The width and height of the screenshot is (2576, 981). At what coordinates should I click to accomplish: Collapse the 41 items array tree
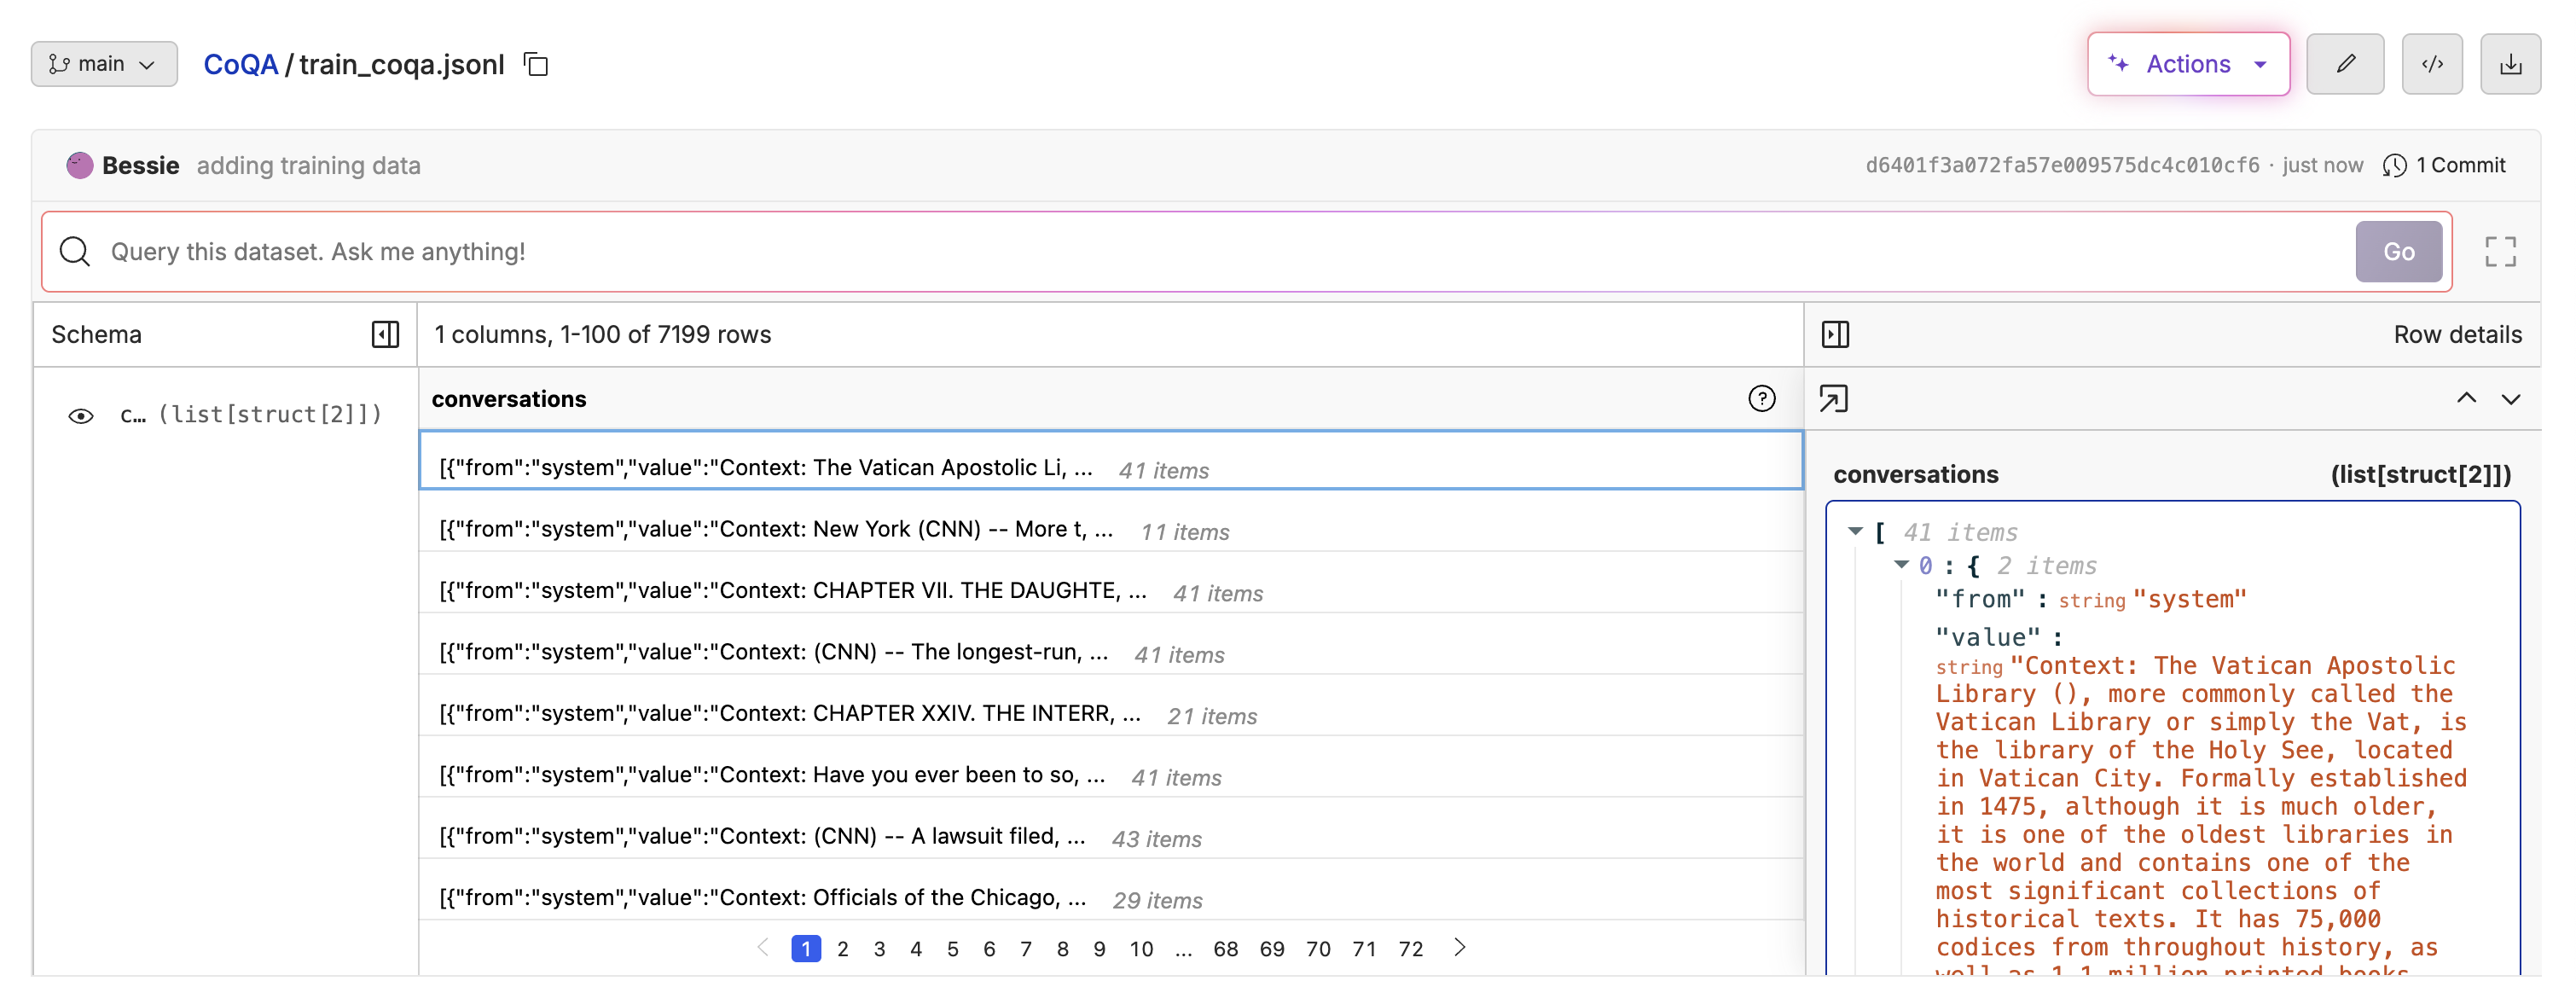pos(1855,532)
